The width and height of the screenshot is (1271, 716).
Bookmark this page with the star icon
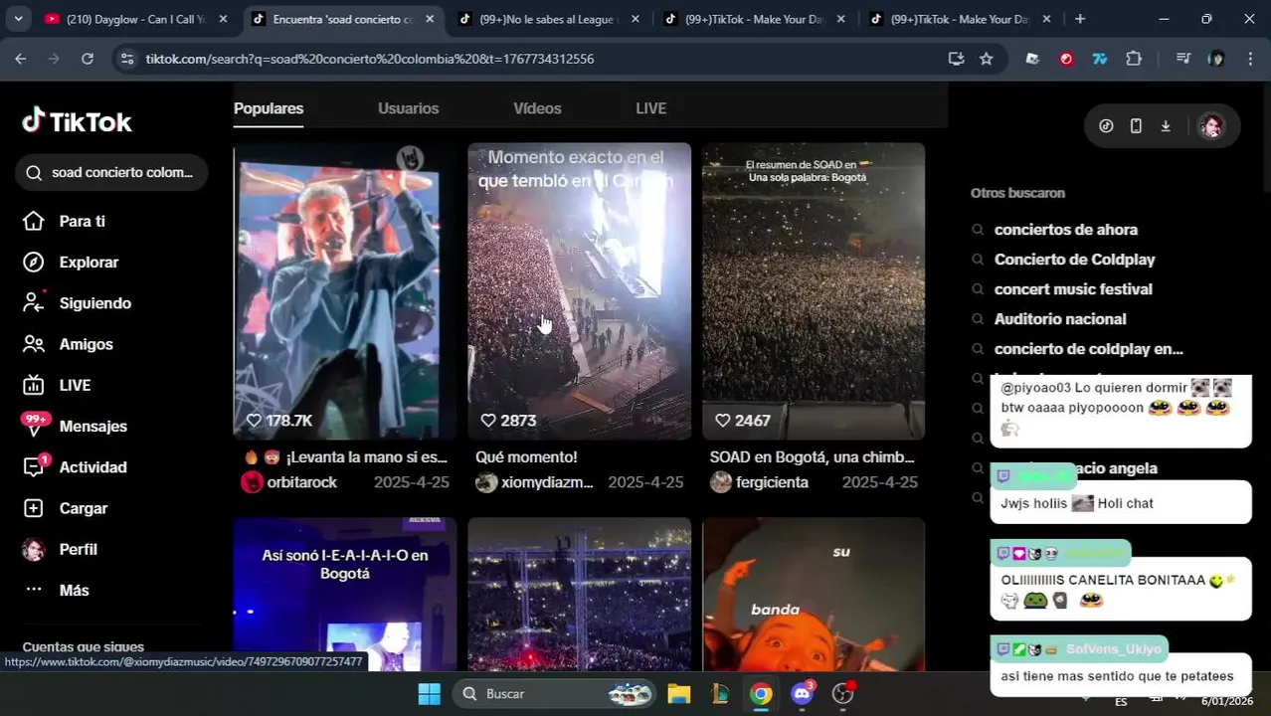pyautogui.click(x=986, y=59)
